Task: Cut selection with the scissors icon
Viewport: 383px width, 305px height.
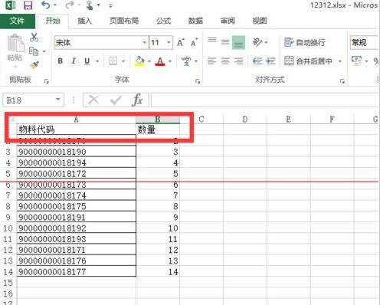Action: click(34, 38)
